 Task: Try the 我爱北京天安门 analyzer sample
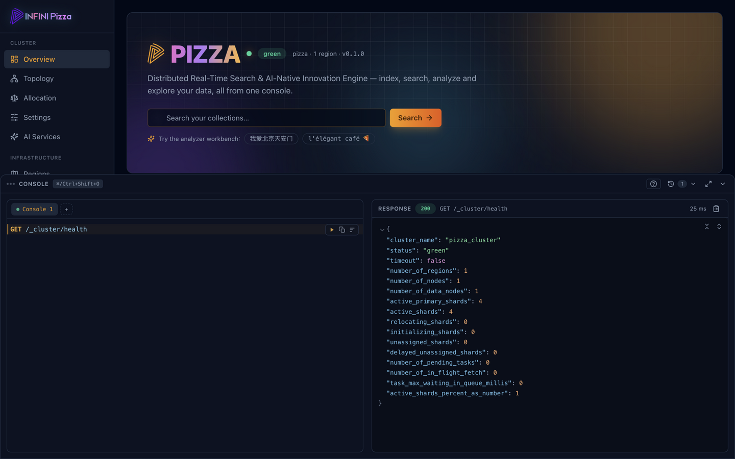[271, 139]
